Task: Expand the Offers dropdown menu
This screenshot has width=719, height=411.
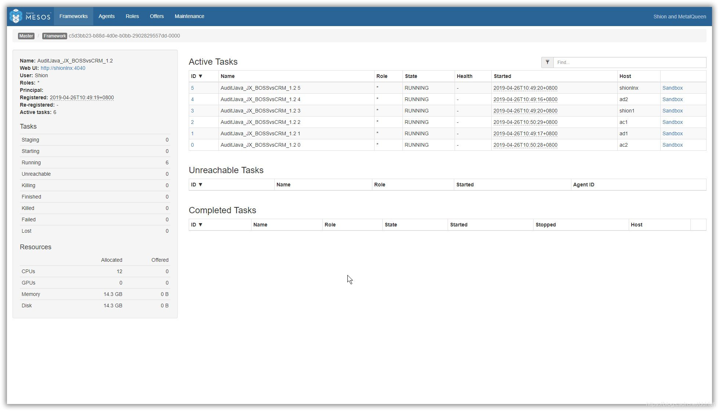Action: coord(156,16)
